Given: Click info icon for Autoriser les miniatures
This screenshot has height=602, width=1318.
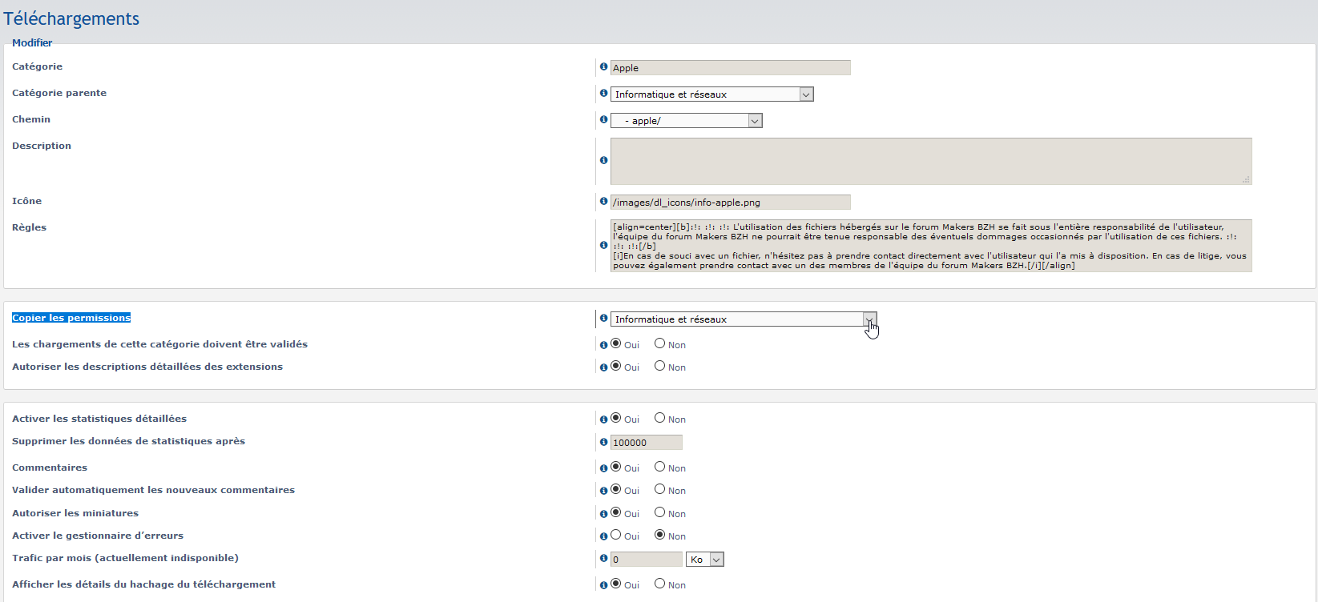Looking at the screenshot, I should [603, 513].
